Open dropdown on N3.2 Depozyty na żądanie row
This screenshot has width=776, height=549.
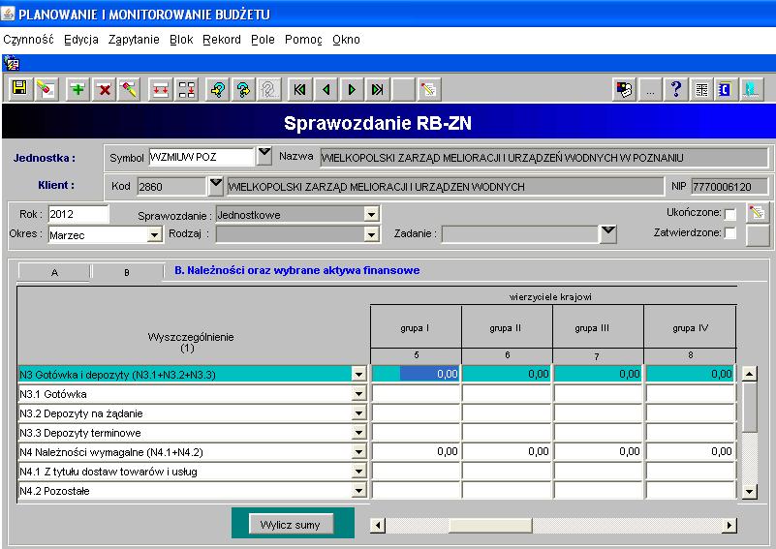click(359, 413)
